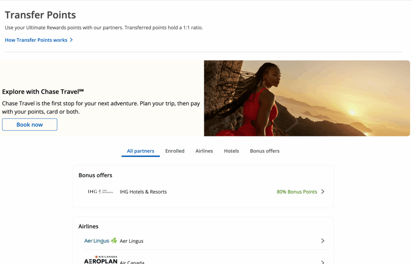
Task: Click the 80% Bonus Points offer text
Action: coord(297,192)
